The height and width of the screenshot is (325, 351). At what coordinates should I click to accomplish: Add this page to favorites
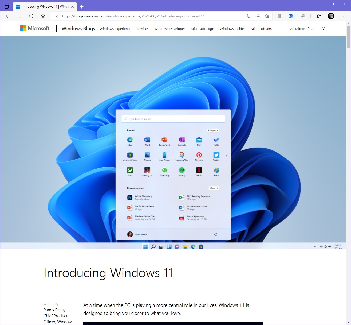pos(267,16)
